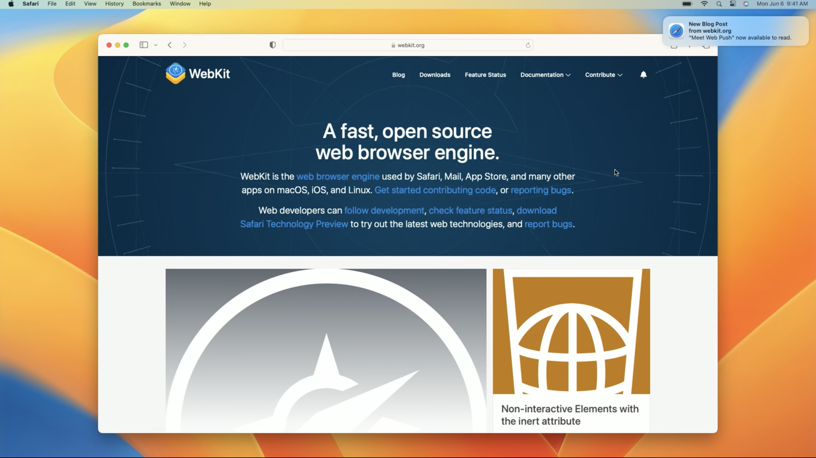The height and width of the screenshot is (458, 816).
Task: Click the WebKit logo icon
Action: click(175, 73)
